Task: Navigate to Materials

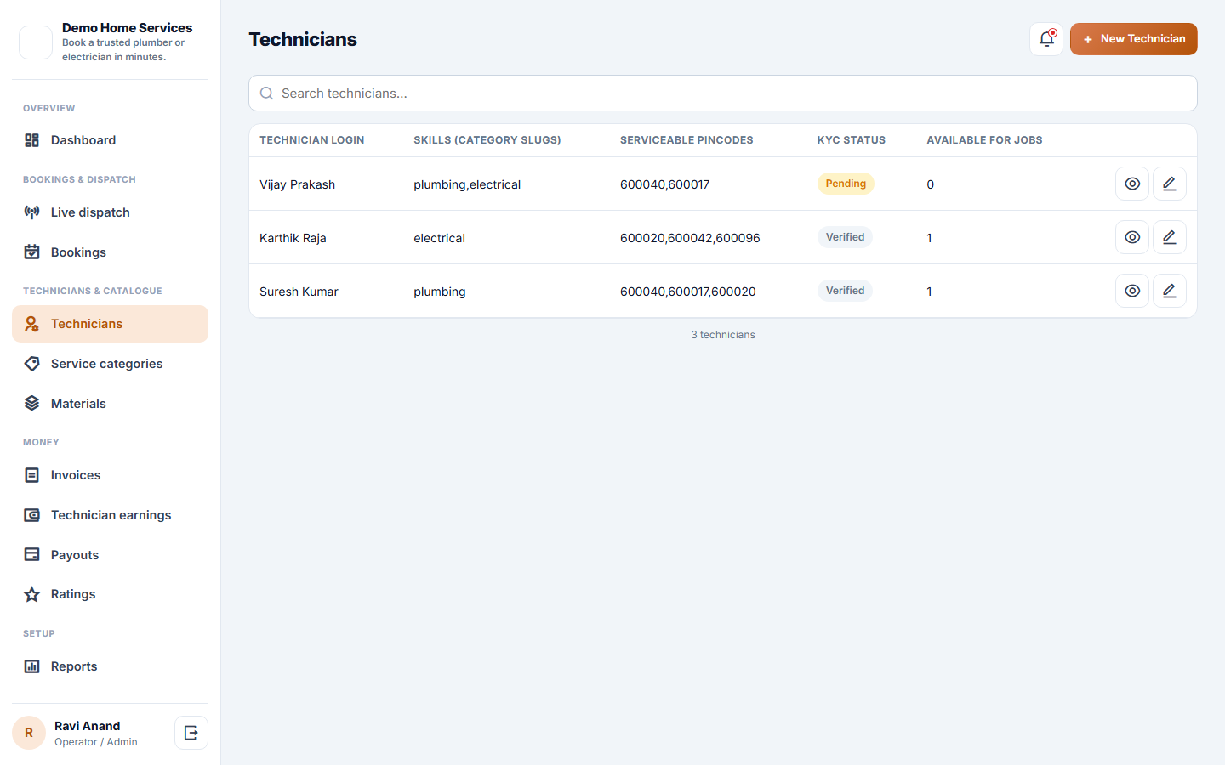Action: [110, 404]
